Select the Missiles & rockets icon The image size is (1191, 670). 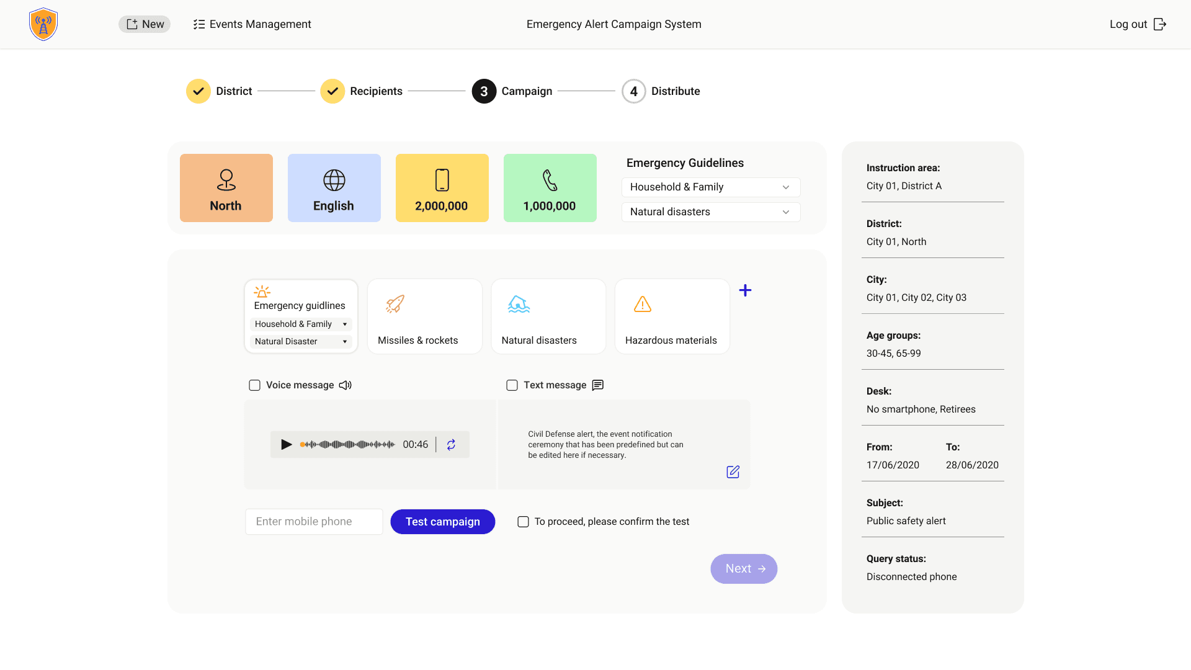coord(395,304)
